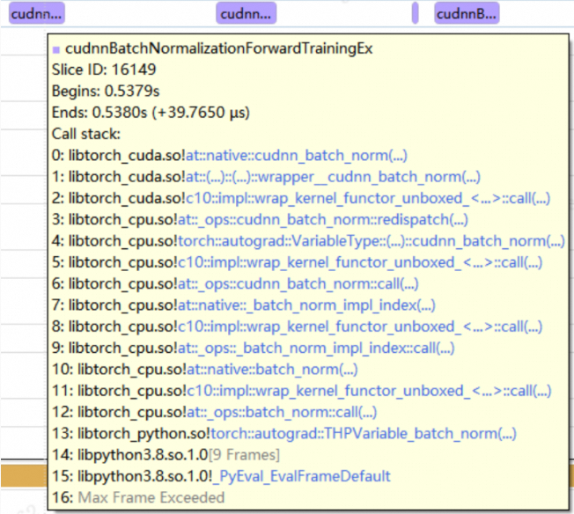Screen dimensions: 574x514
Task: Click frame 5 wrap_kernel_functor_unboxed_ call
Action: point(297,262)
